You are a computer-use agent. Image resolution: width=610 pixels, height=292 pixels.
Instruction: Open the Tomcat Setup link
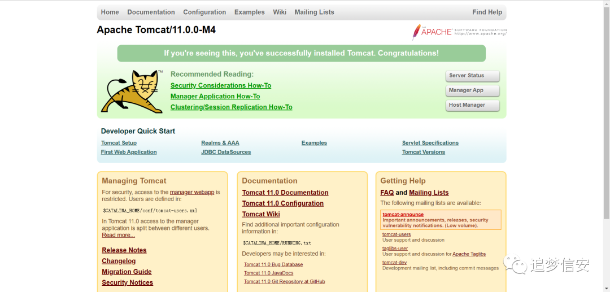coord(119,143)
